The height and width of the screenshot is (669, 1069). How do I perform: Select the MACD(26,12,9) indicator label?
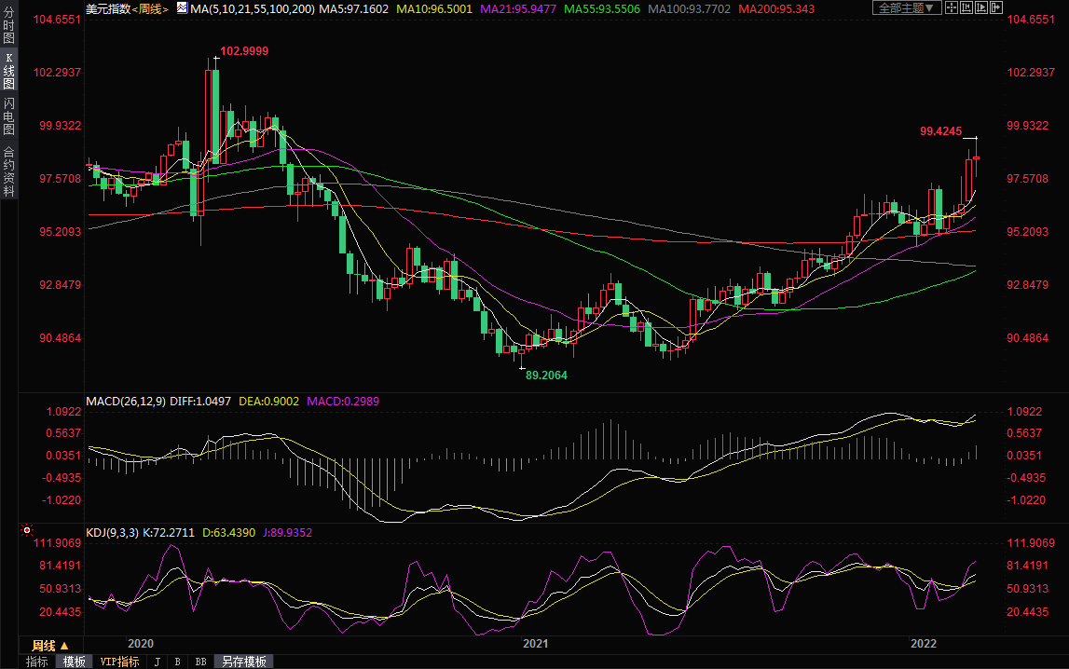[x=127, y=402]
